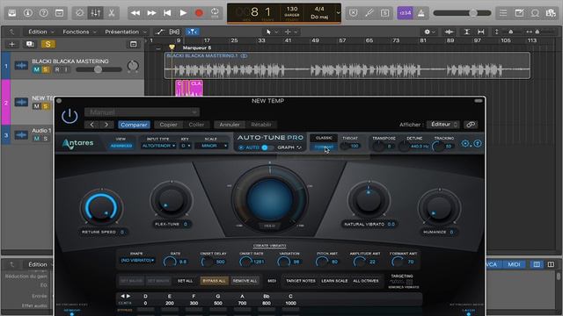This screenshot has height=316, width=563.
Task: Open the List Editors icon
Action: 503,13
